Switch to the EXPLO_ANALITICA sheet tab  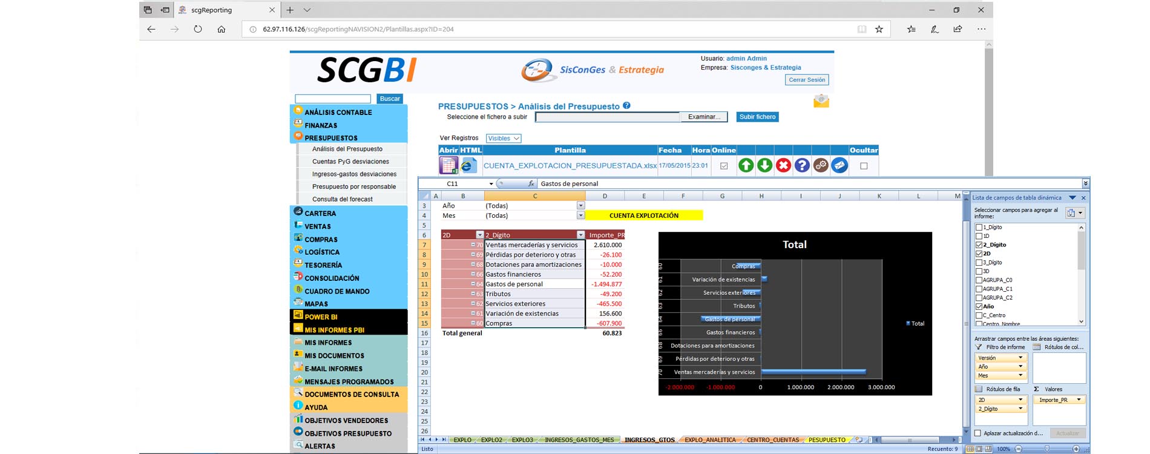[710, 440]
